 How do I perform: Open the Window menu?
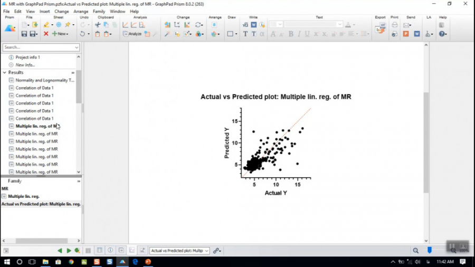[118, 12]
